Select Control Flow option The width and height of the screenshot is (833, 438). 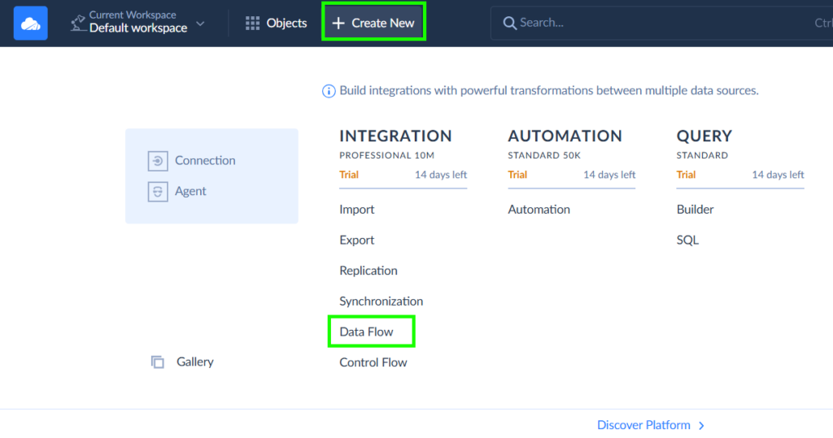373,362
